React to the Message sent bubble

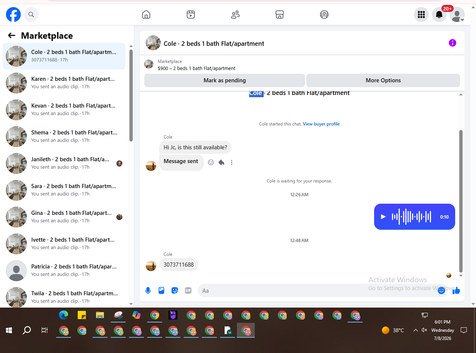211,162
